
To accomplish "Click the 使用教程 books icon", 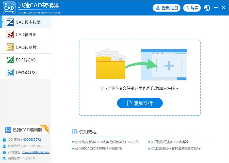I will click(x=75, y=132).
